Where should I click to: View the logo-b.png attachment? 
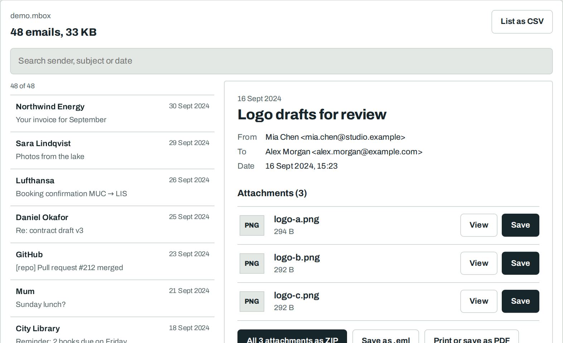click(x=478, y=263)
